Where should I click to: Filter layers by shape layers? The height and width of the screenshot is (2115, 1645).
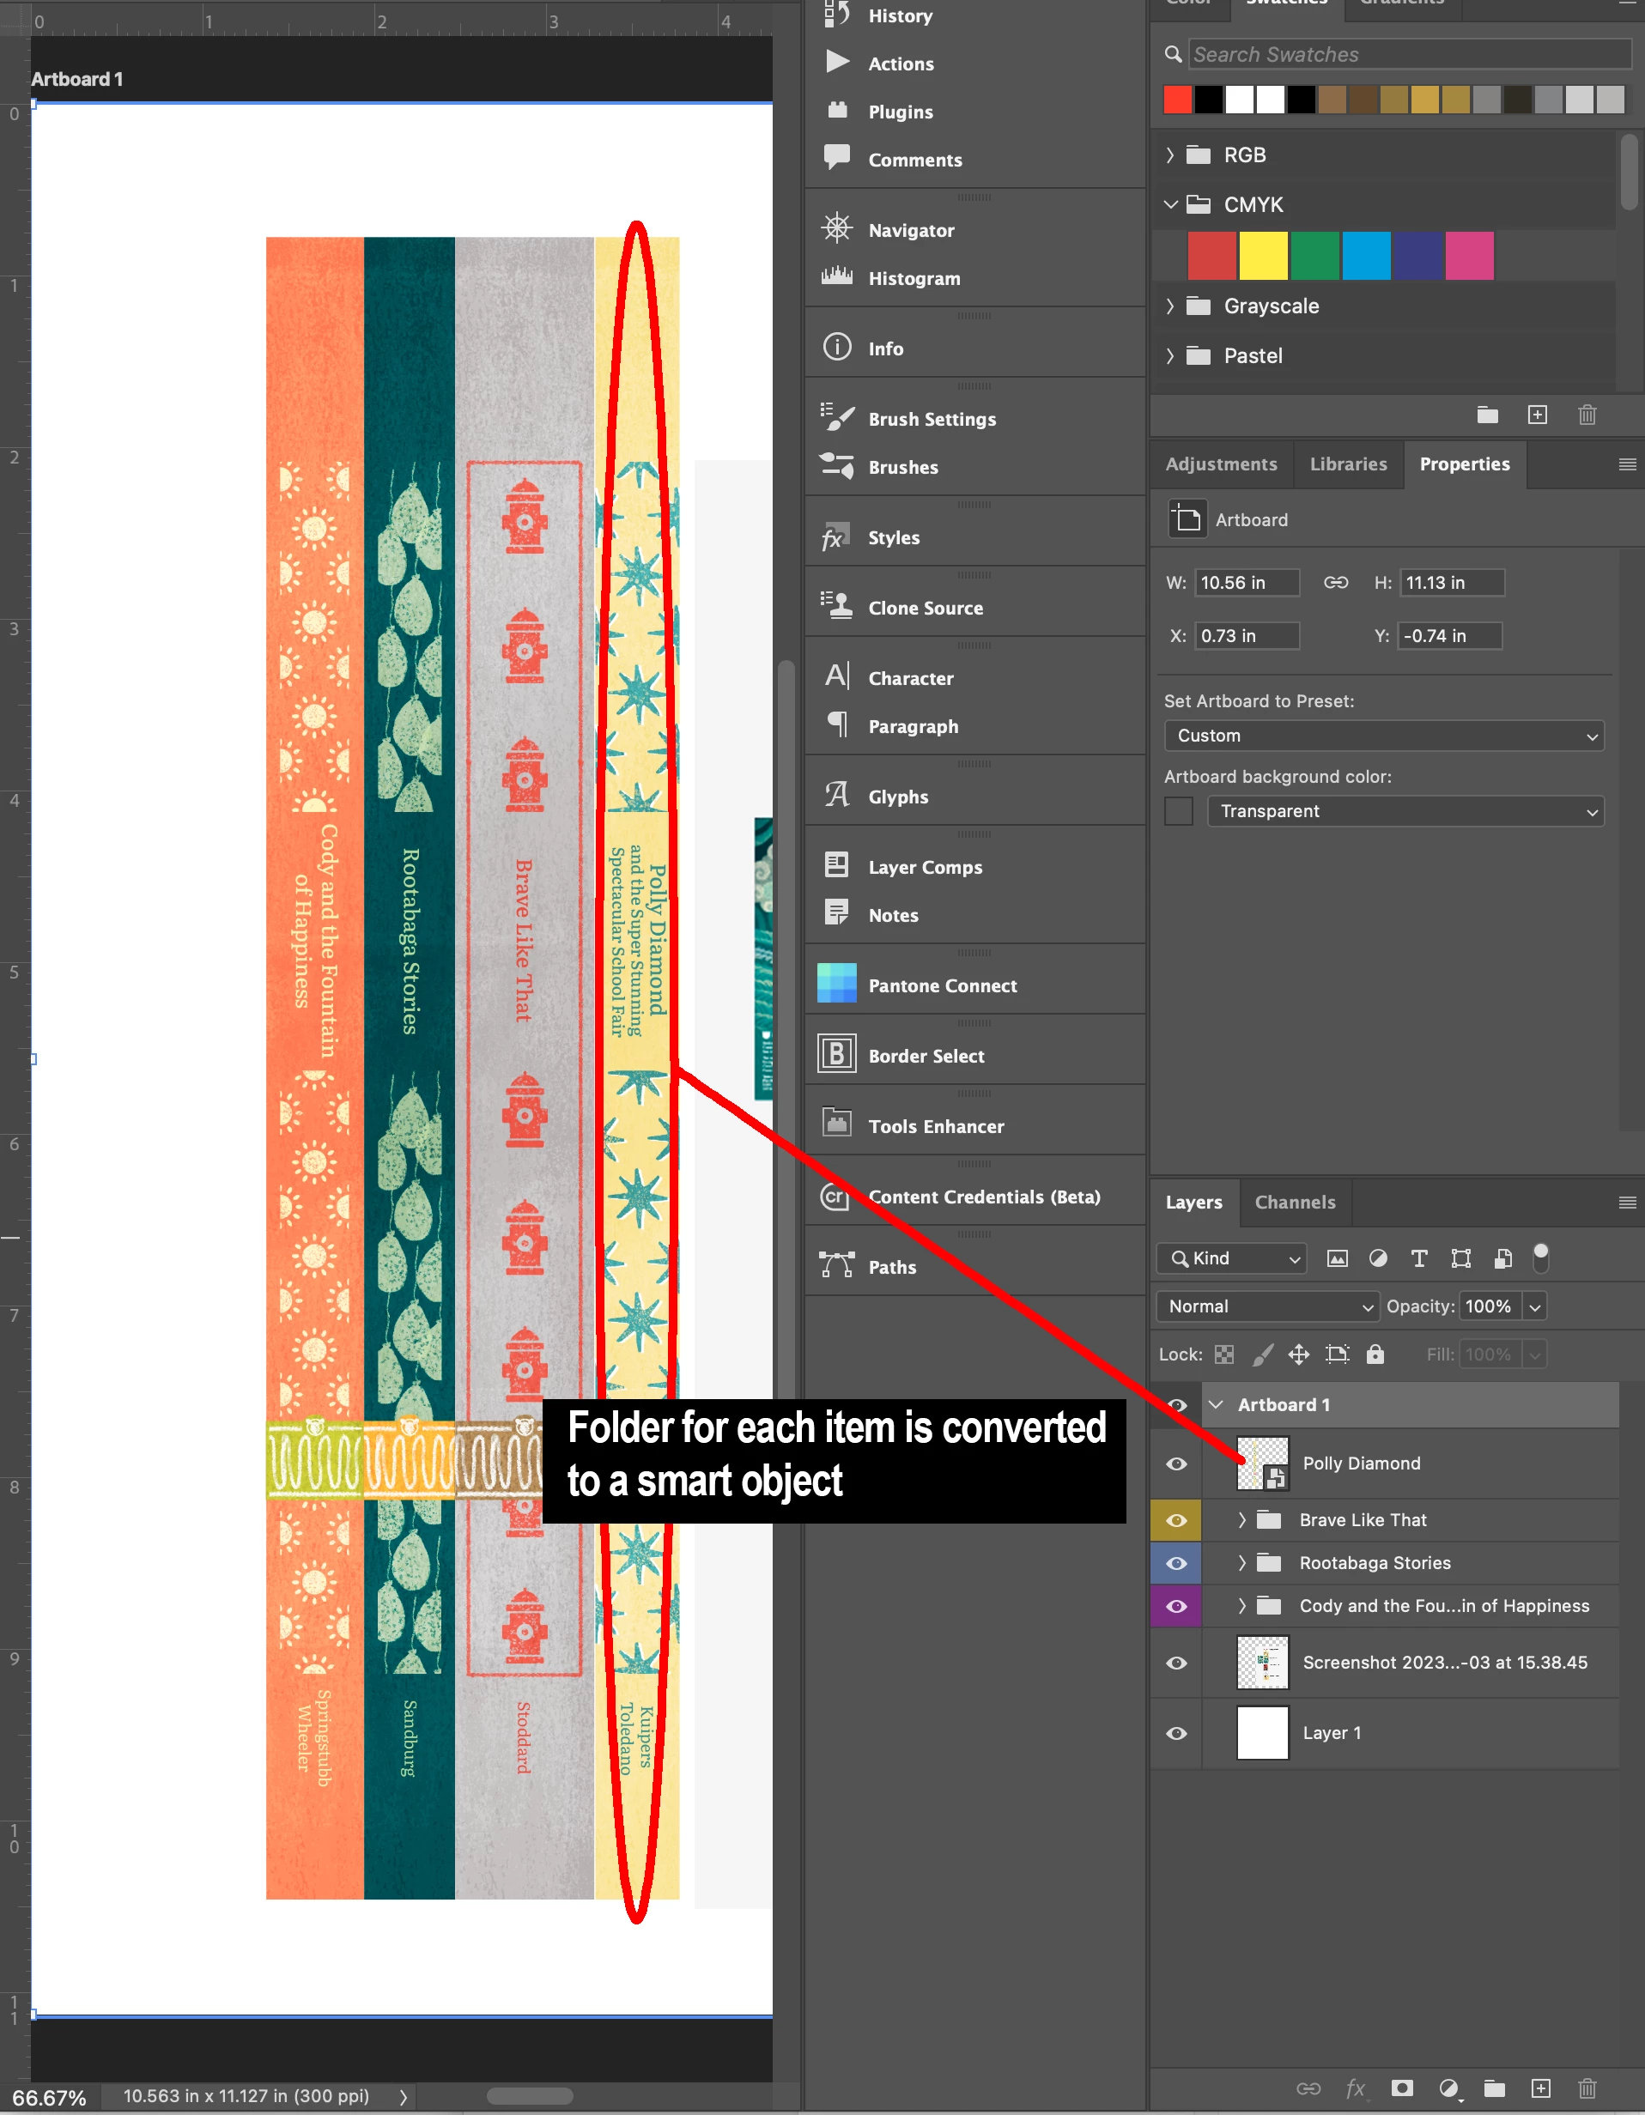1461,1259
